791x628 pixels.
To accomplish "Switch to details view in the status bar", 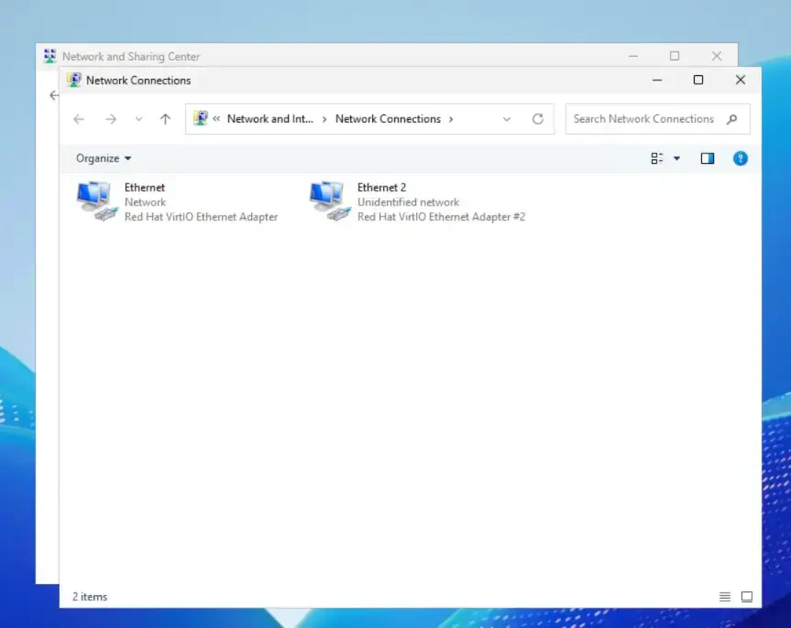I will pos(725,597).
